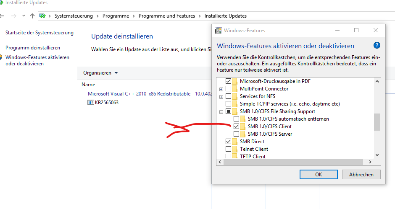
Task: Click the Control Panel icon in address bar
Action: (x=42, y=16)
